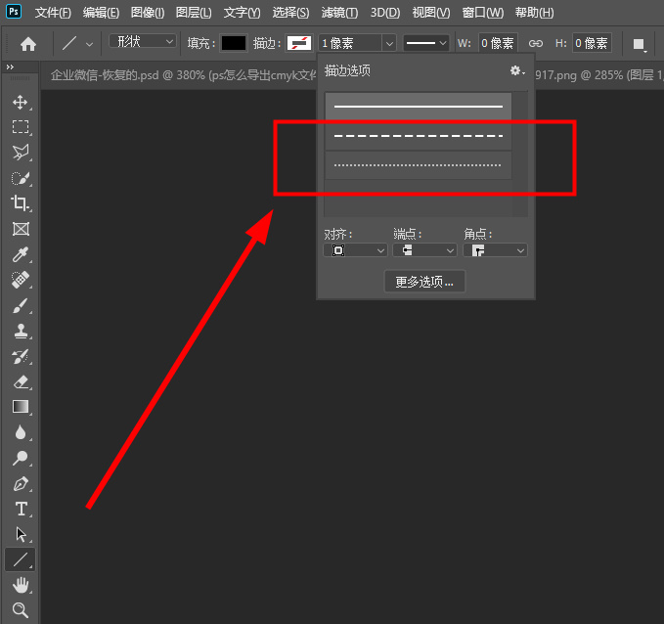Select the Rectangular Marquee tool

(x=20, y=127)
